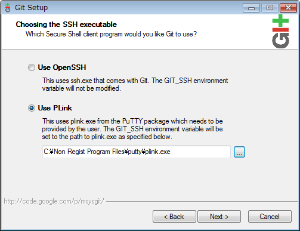The width and height of the screenshot is (300, 231).
Task: Click the Git Setup title text
Action: tap(31, 8)
